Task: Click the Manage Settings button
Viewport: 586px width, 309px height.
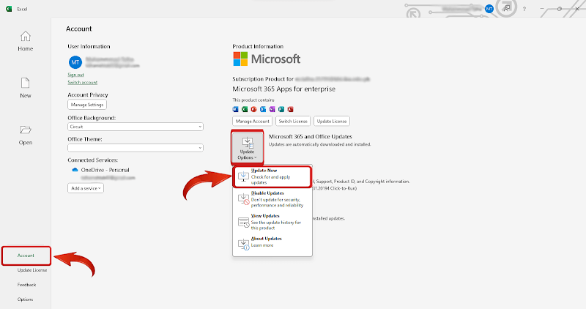Action: [x=87, y=105]
